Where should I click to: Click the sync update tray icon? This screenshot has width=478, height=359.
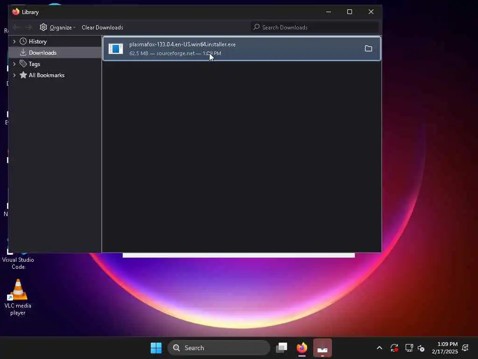click(394, 348)
